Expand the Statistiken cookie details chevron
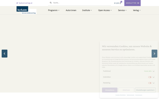 pyautogui.click(x=153, y=77)
